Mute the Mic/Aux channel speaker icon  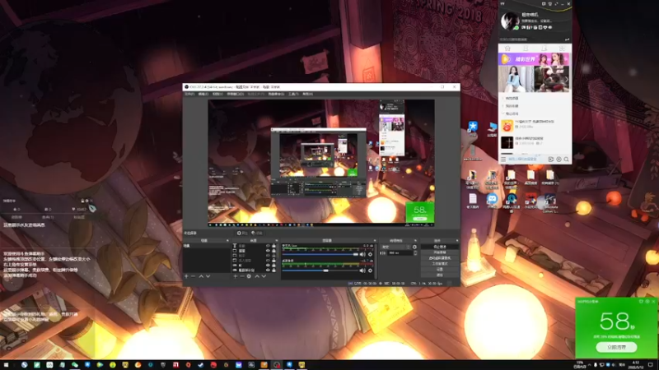(x=362, y=255)
